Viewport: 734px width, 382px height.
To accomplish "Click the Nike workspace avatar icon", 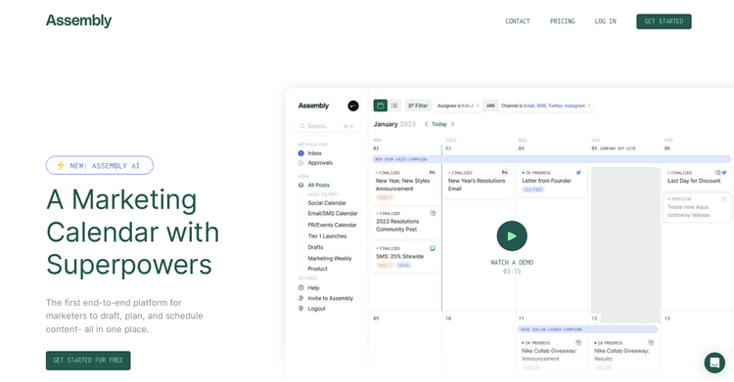I will 353,106.
